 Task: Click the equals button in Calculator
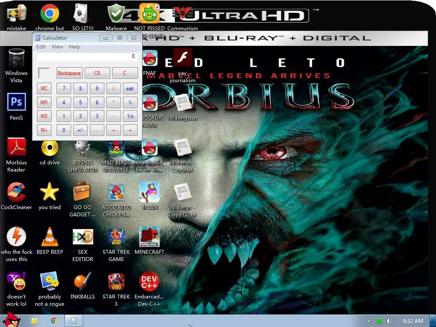(x=130, y=130)
